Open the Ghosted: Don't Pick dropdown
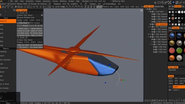 point(97,1)
